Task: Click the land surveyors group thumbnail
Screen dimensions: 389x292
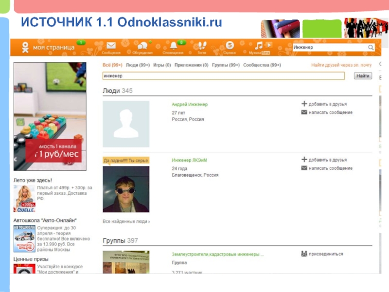Action: pyautogui.click(x=126, y=262)
